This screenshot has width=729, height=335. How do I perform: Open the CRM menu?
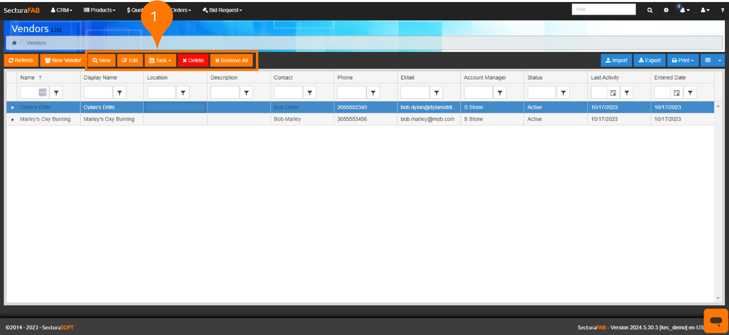pos(62,10)
